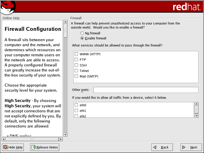Allow WWW (HTTP) through the firewall
Image resolution: width=204 pixels, height=153 pixels.
[x=76, y=54]
